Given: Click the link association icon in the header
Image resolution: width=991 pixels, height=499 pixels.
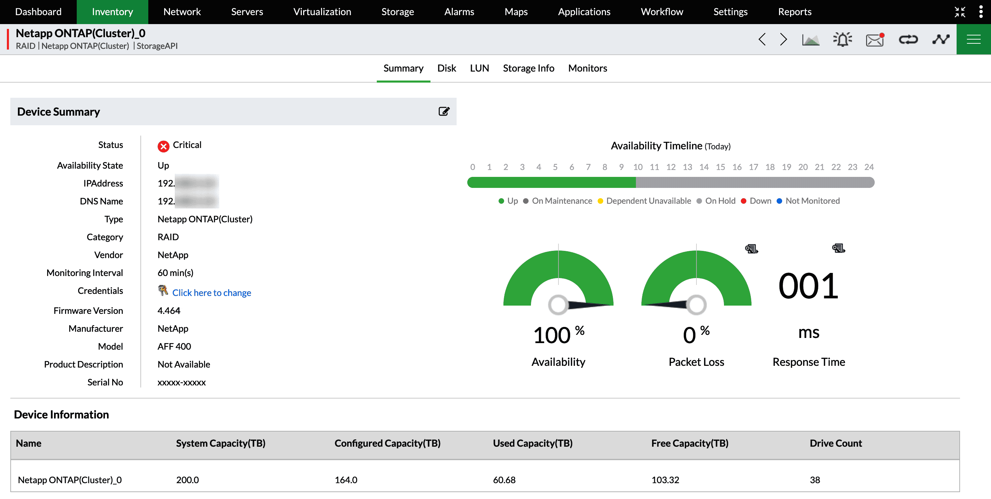Looking at the screenshot, I should (908, 39).
